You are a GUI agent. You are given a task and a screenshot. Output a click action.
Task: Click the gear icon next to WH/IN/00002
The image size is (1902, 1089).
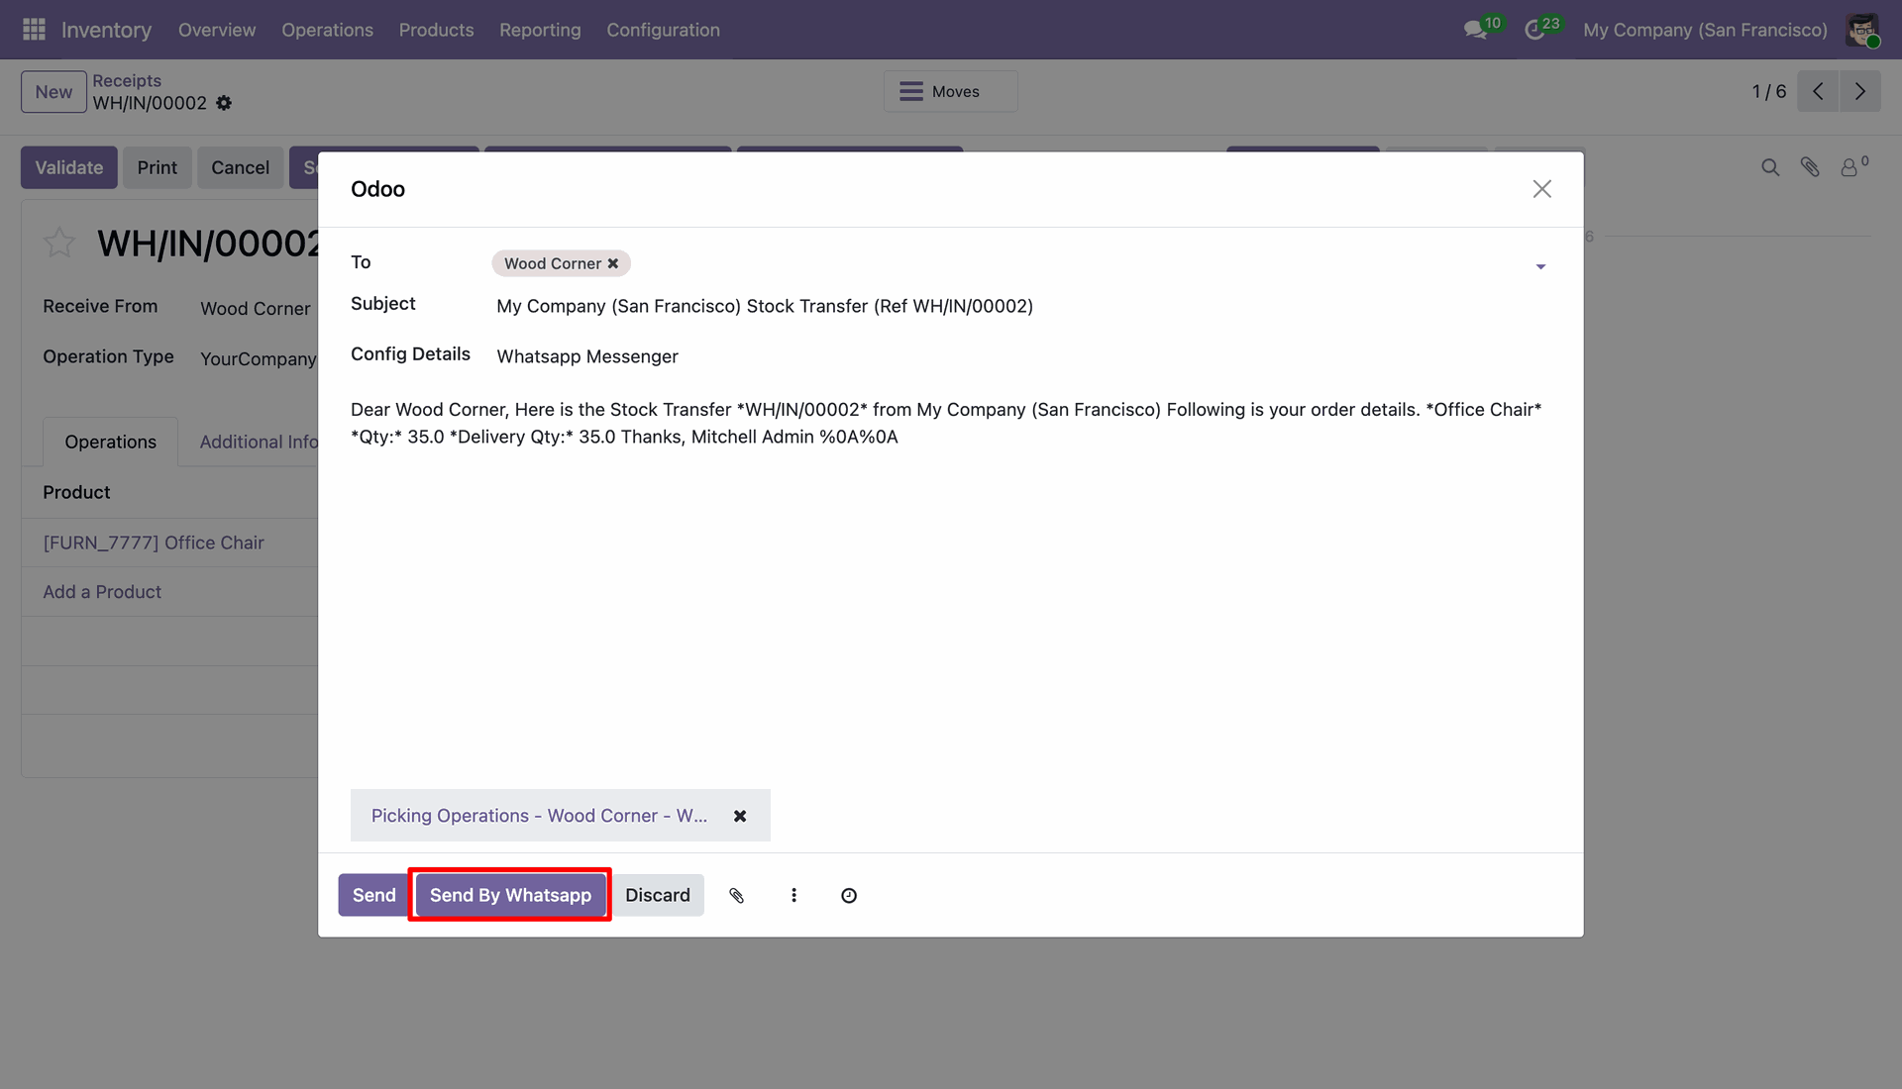[224, 103]
